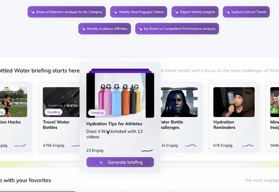This screenshot has width=279, height=192.
Task: Open Share of Attention Analysis for My Category
Action: tap(66, 12)
